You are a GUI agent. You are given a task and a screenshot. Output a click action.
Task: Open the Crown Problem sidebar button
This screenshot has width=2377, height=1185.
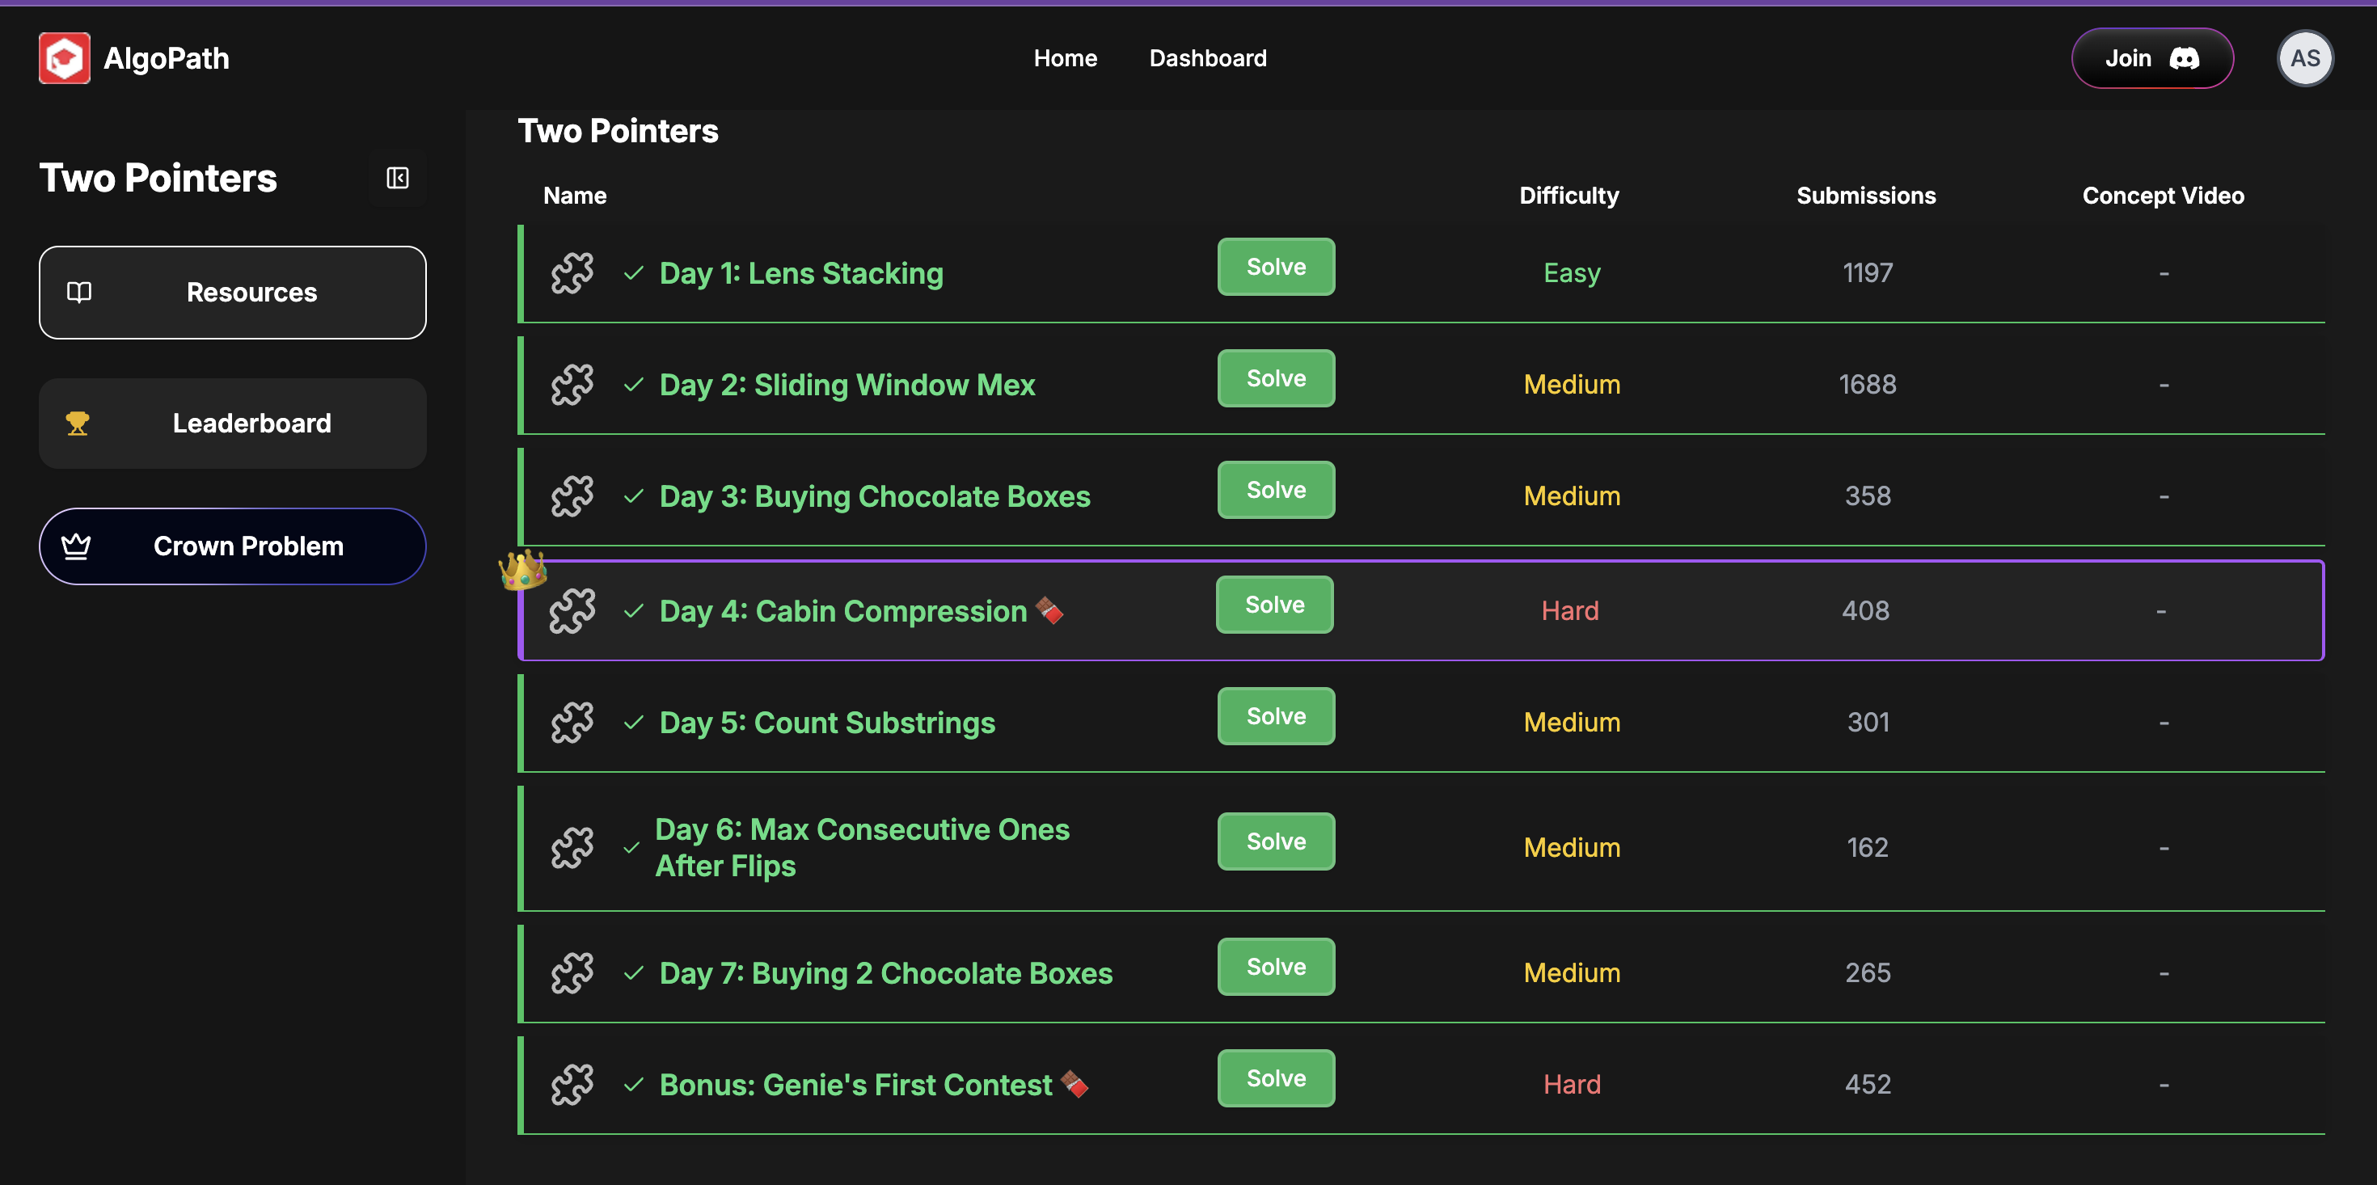click(x=233, y=546)
